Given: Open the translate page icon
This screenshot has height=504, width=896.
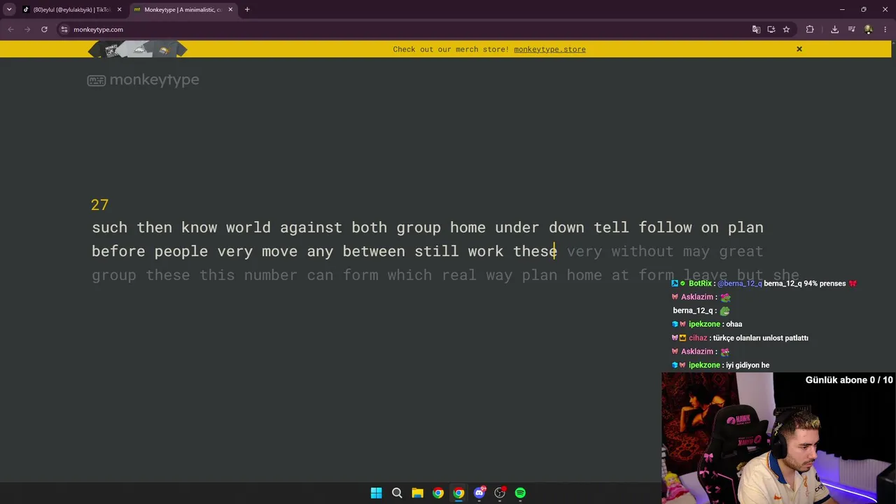Looking at the screenshot, I should coord(756,29).
